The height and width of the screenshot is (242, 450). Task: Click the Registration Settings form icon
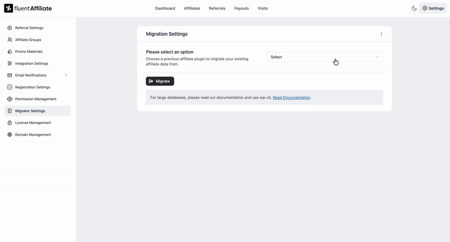10,87
